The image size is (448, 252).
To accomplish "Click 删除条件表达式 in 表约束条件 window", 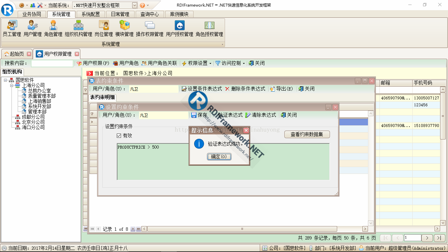I will [245, 89].
